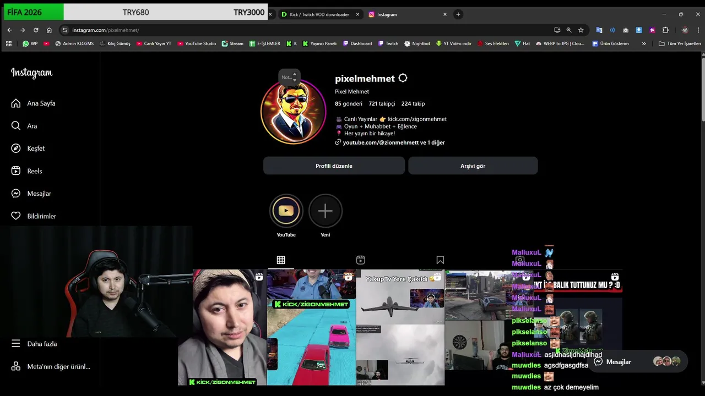Image resolution: width=705 pixels, height=396 pixels.
Task: Open Tüm Yer İşaretleri folder
Action: [x=680, y=43]
